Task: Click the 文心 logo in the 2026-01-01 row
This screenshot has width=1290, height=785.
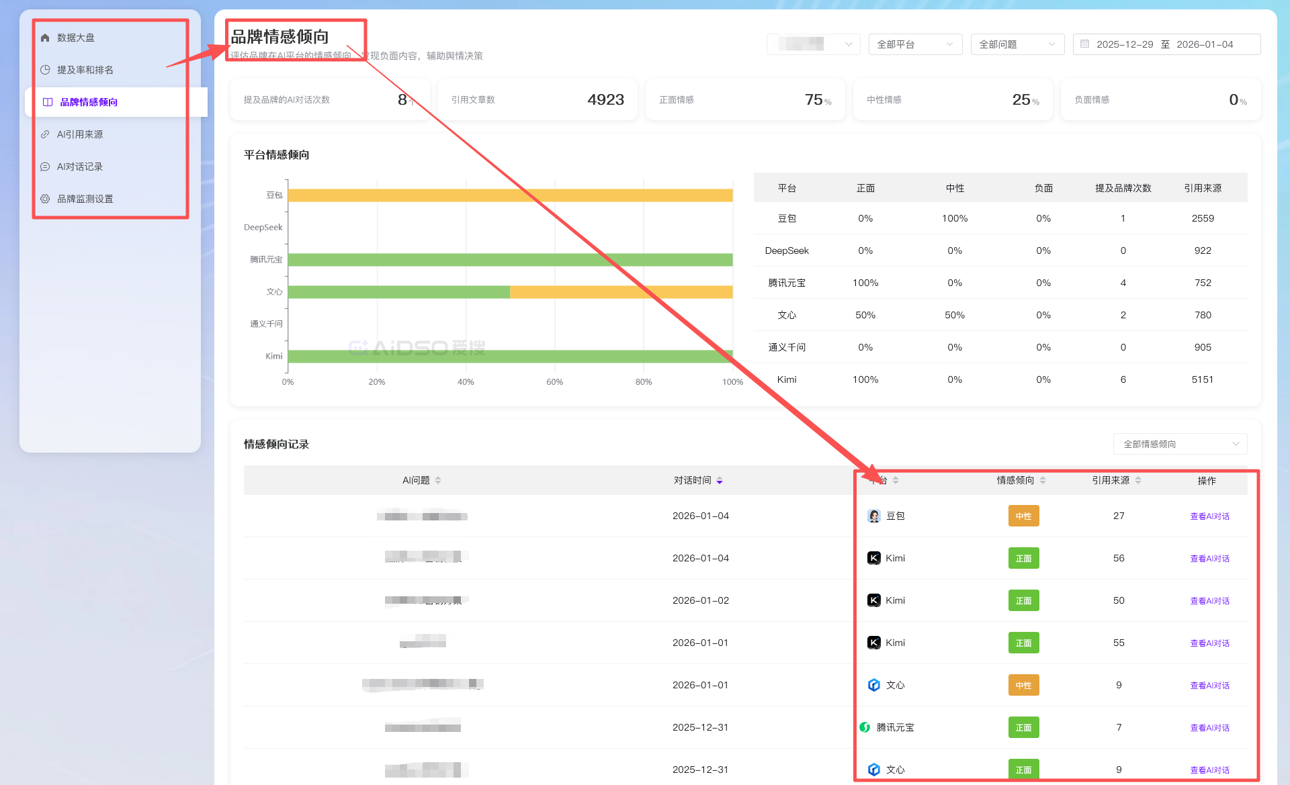Action: click(873, 685)
